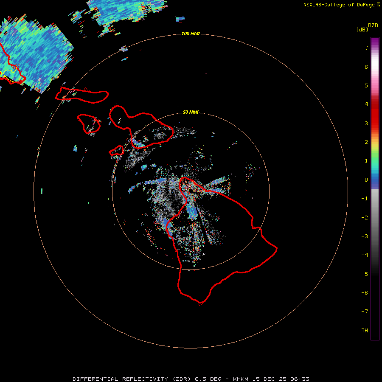Click the DZD legend title

point(373,25)
